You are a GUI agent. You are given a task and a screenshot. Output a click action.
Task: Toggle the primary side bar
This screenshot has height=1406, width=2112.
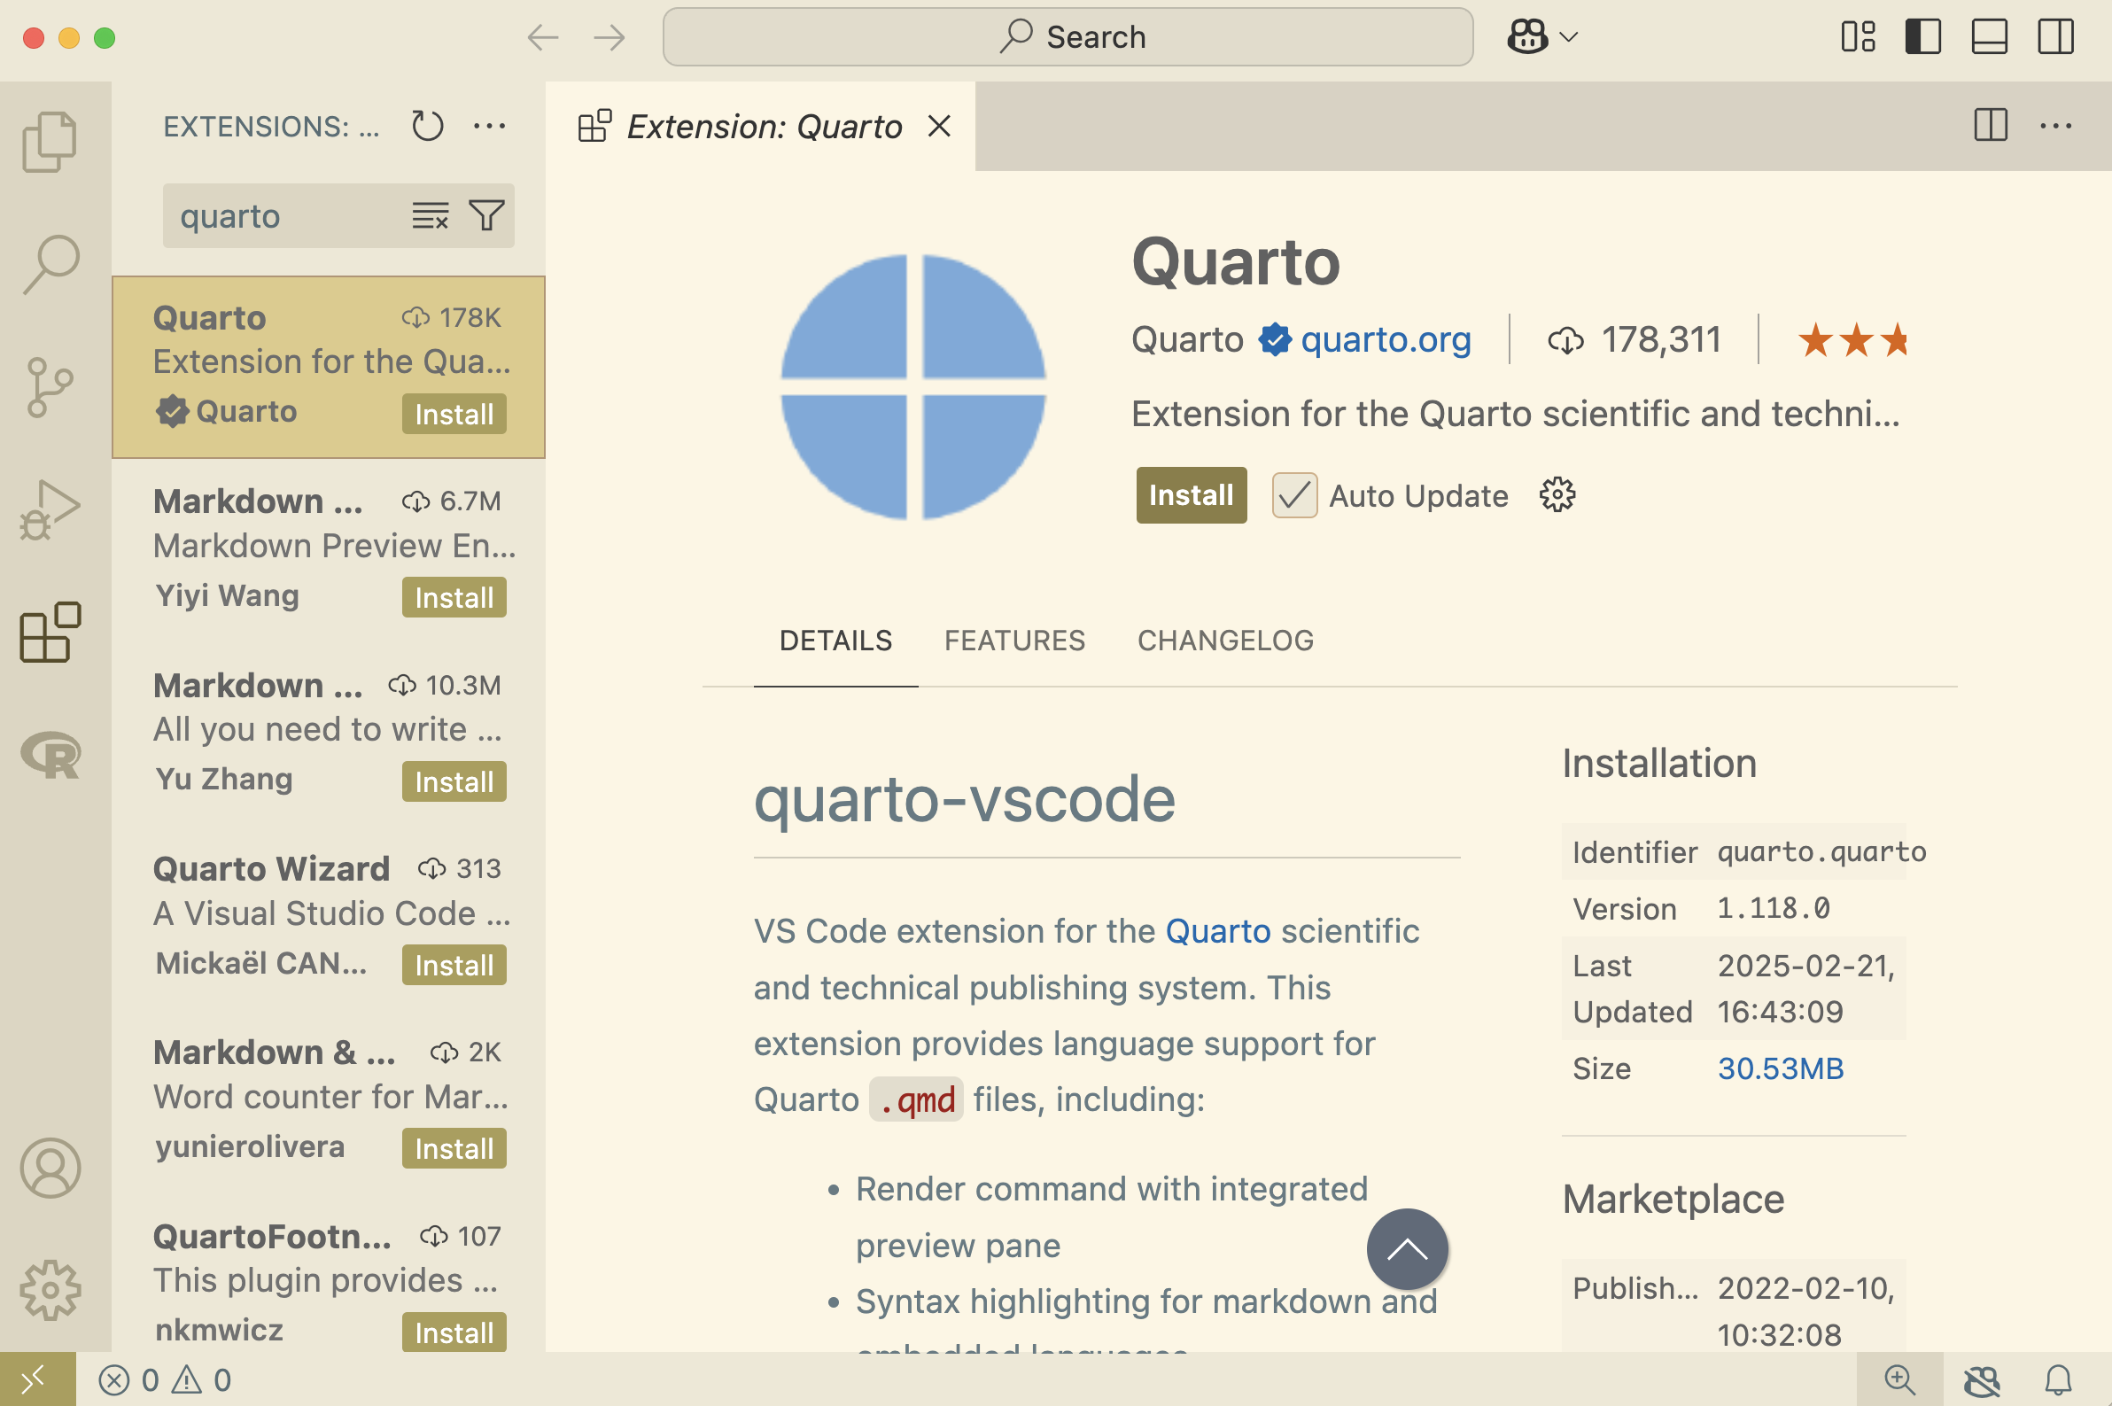(1924, 36)
